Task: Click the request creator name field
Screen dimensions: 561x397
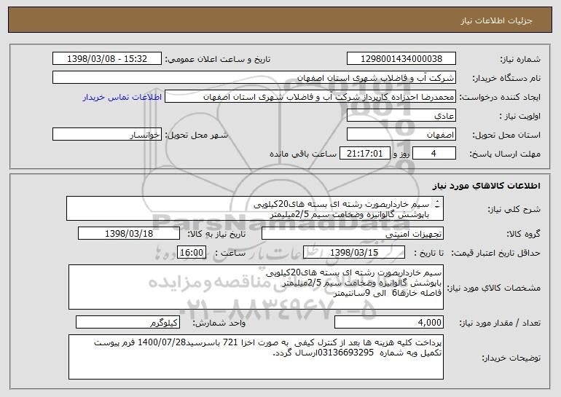Action: pyautogui.click(x=310, y=97)
